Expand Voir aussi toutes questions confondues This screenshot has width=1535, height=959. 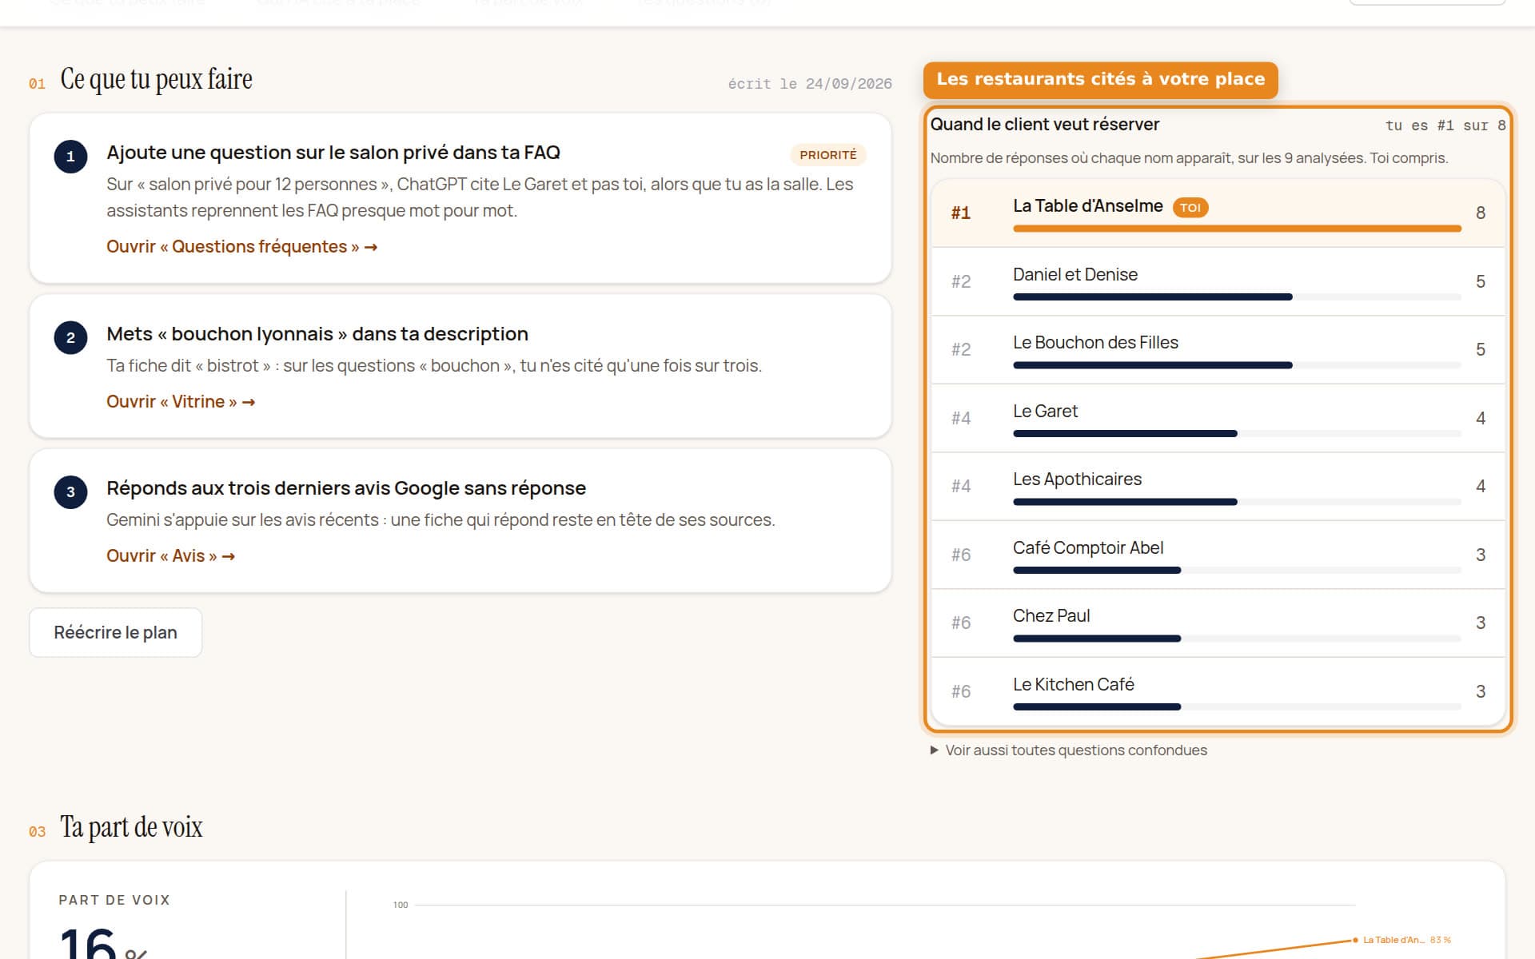click(x=1069, y=750)
